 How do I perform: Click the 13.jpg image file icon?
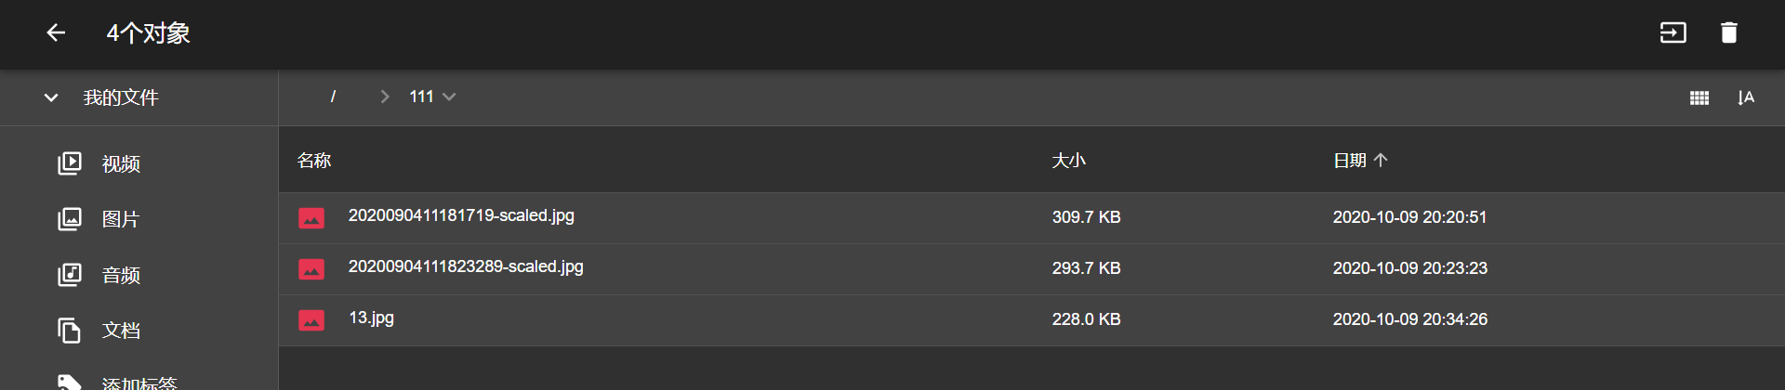coord(311,319)
